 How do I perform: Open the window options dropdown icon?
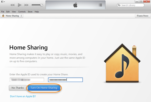3,2
